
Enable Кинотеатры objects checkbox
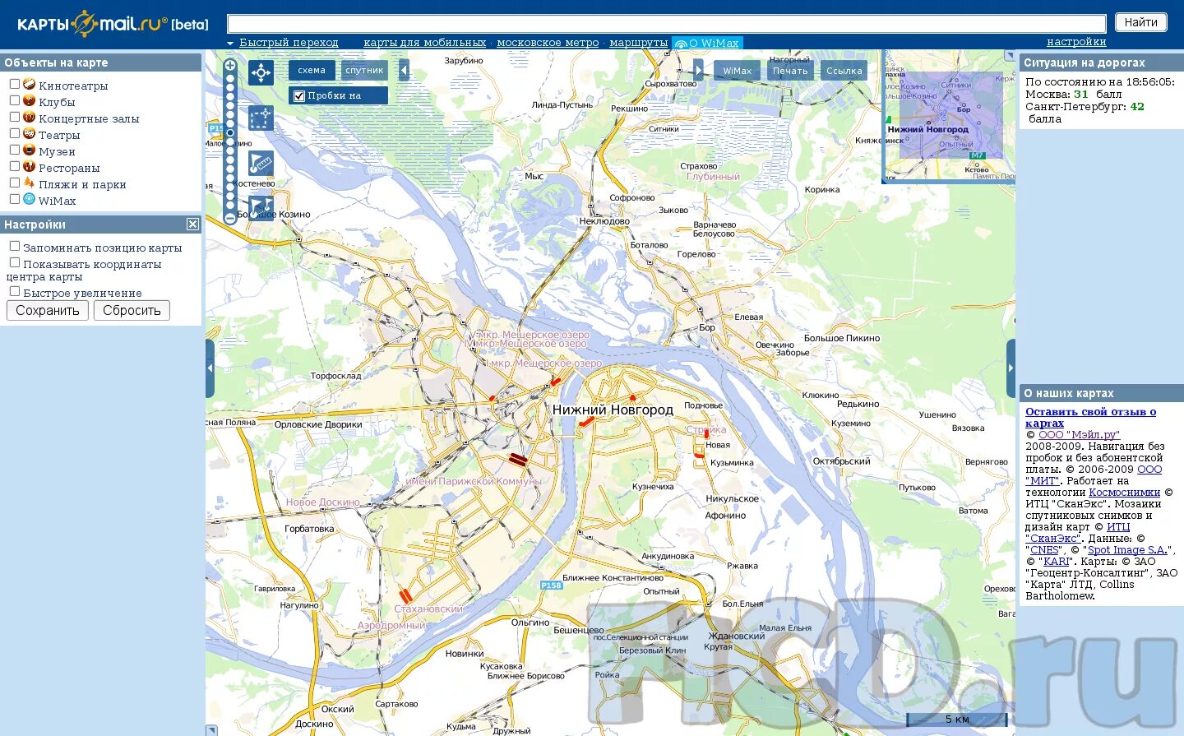14,84
